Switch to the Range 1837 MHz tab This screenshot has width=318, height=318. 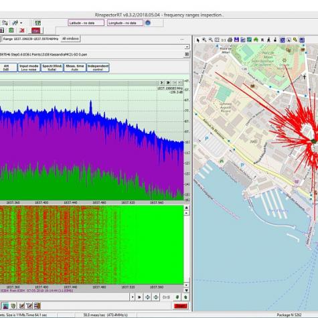(x=31, y=39)
